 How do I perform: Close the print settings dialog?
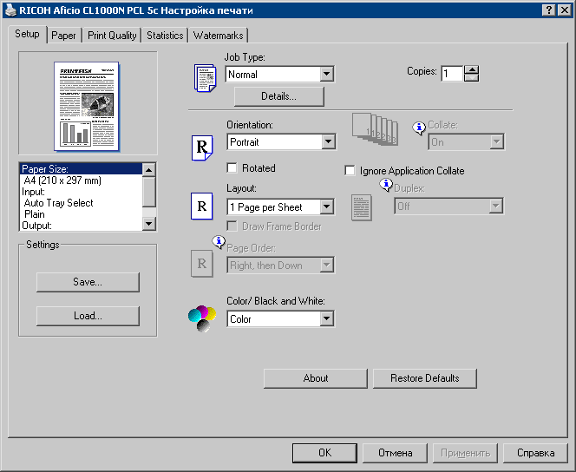click(564, 10)
